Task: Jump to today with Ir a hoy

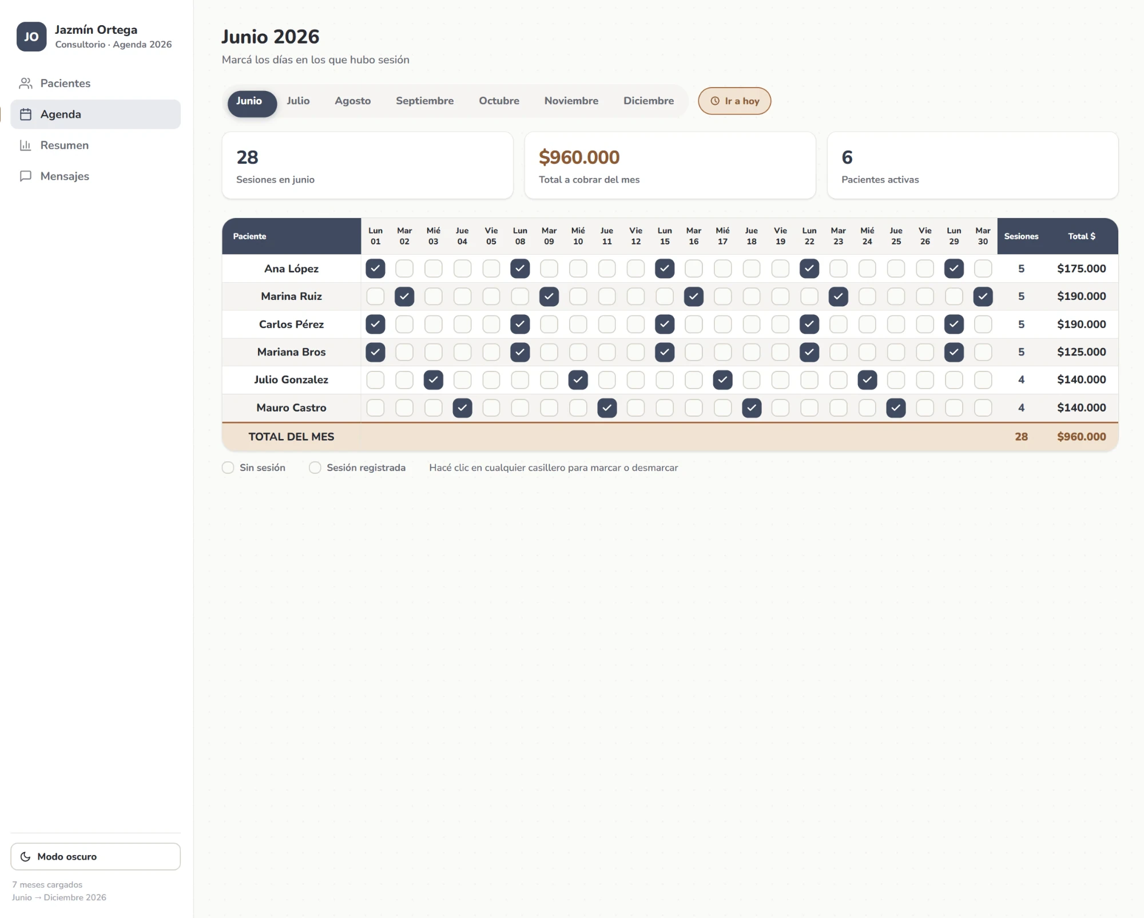Action: 734,101
